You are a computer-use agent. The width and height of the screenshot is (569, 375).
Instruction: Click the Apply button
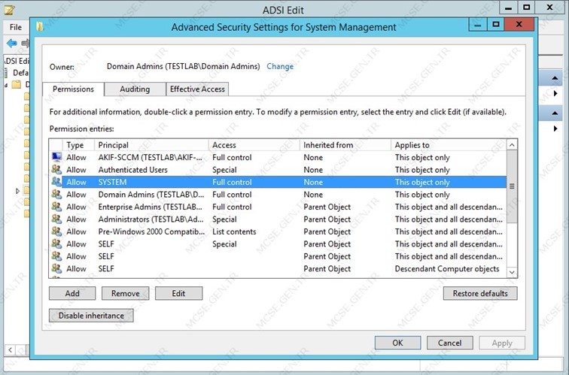502,343
